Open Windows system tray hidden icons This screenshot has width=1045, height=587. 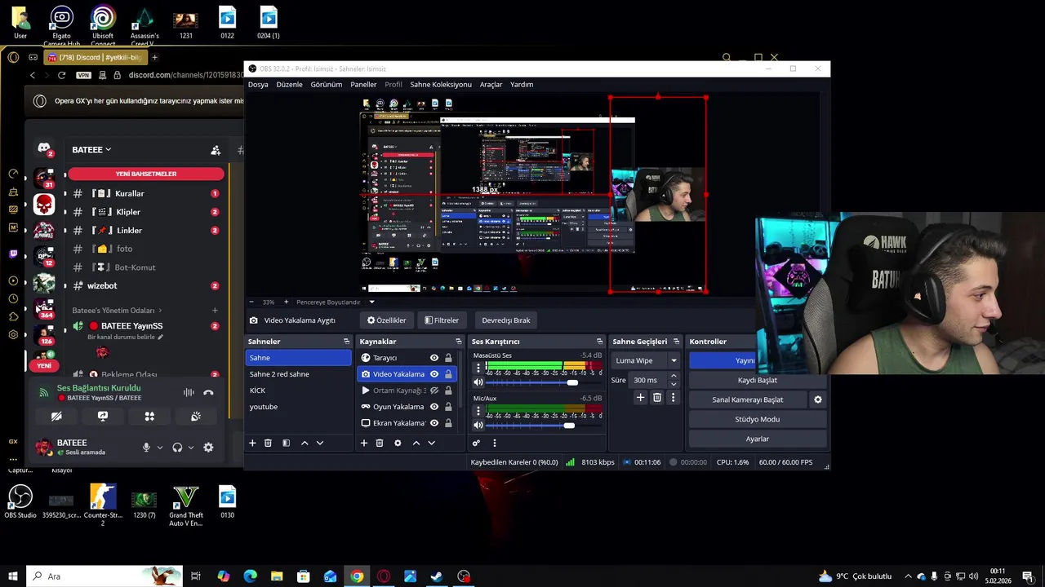tap(908, 576)
